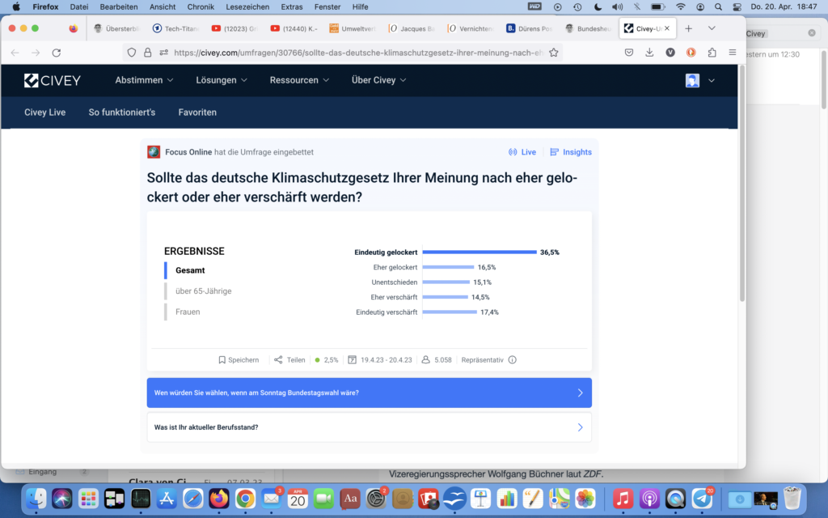Open the Firefox downloads panel

click(649, 52)
